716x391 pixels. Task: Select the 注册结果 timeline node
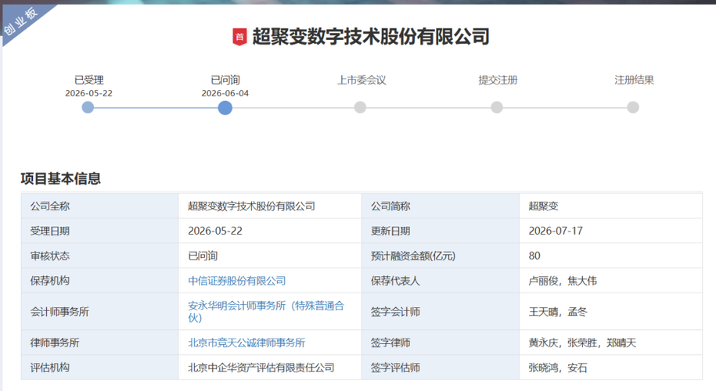pos(633,108)
